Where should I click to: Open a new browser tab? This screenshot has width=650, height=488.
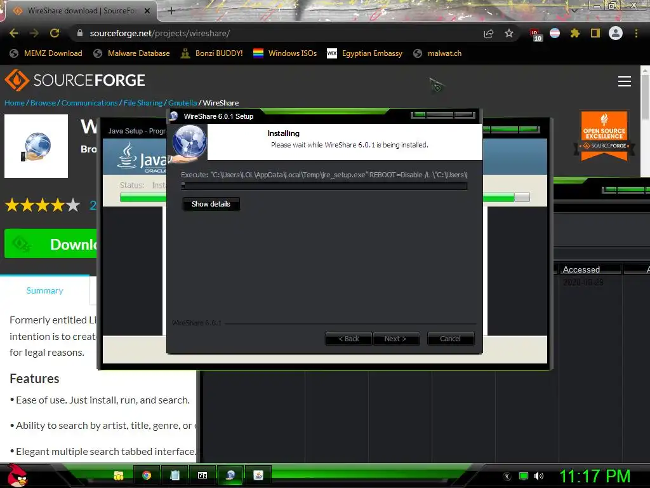171,11
